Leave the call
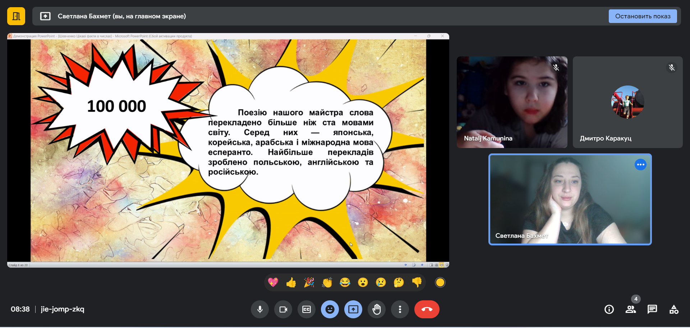 (x=427, y=309)
